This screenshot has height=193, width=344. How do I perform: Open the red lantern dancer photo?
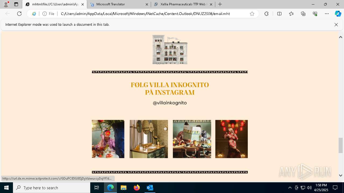231,139
